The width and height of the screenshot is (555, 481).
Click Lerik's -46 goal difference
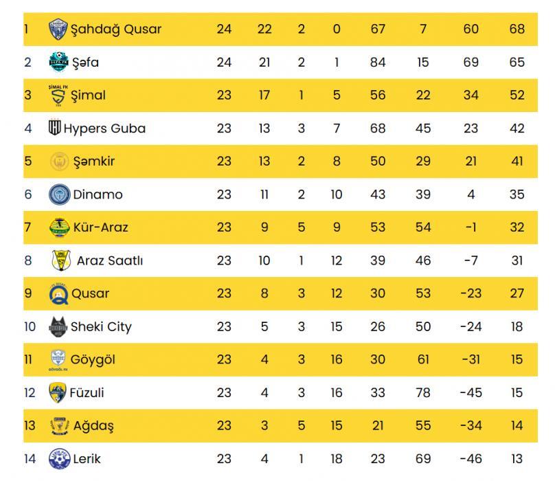coord(471,459)
